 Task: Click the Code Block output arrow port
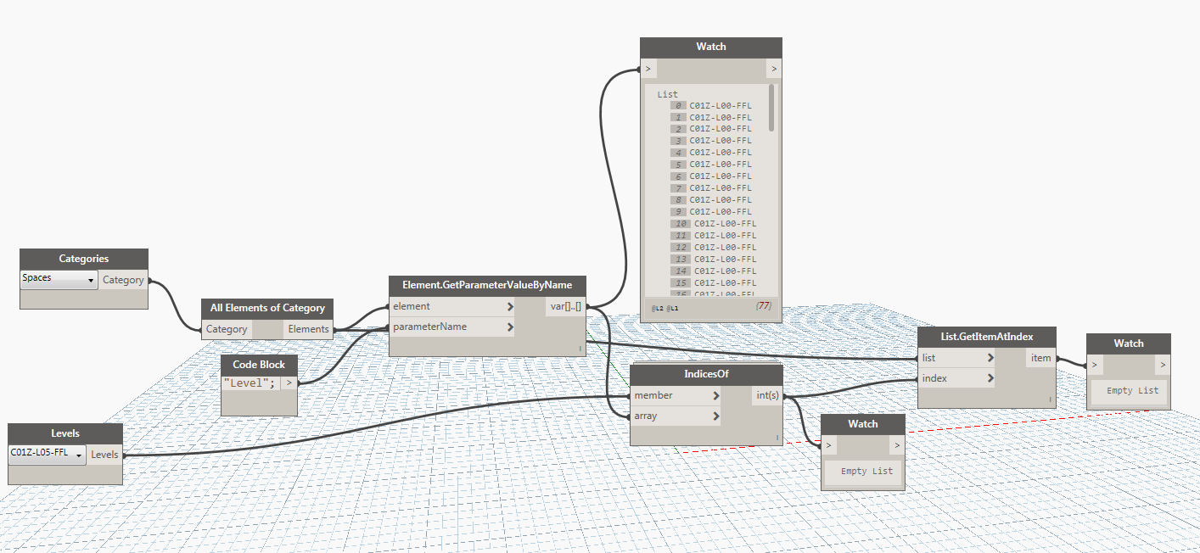click(289, 383)
